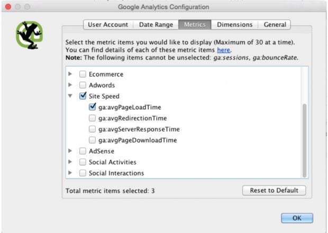Click the 'Social Activities' label text
This screenshot has width=328, height=233.
pyautogui.click(x=113, y=162)
